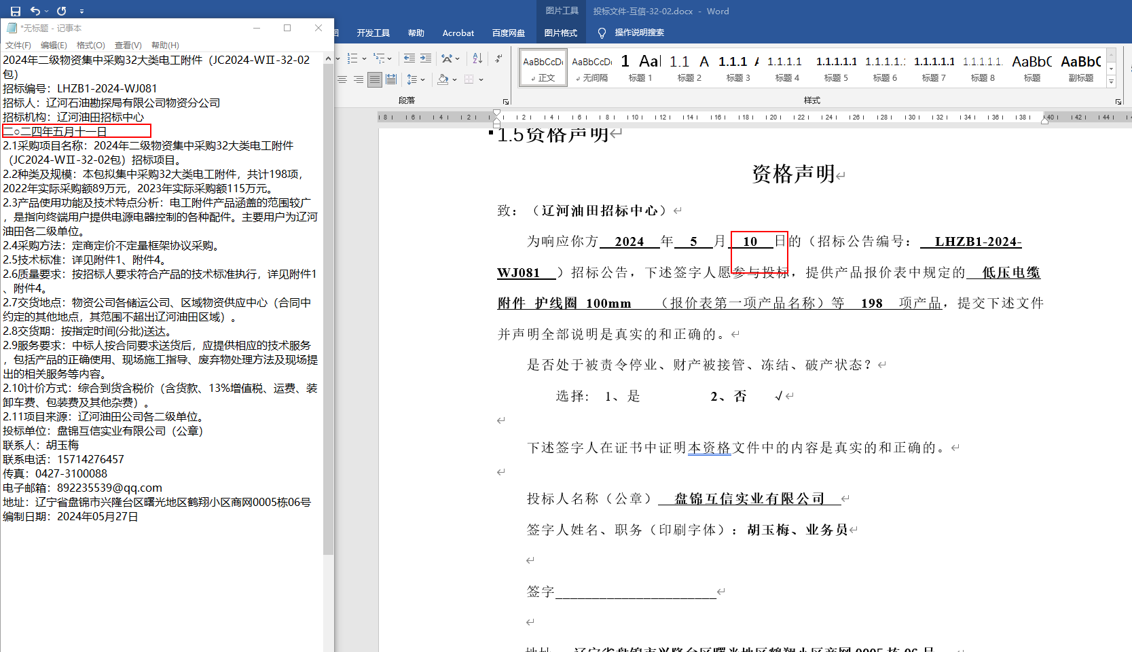This screenshot has width=1132, height=652.
Task: Click '联系电话：15714276457' line in Notepad
Action: pyautogui.click(x=64, y=460)
